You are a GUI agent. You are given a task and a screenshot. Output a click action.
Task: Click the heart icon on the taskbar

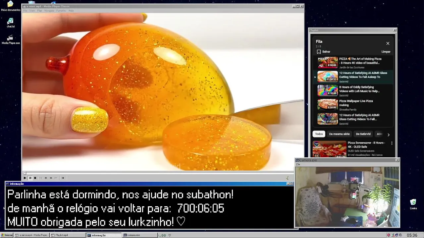(170, 235)
